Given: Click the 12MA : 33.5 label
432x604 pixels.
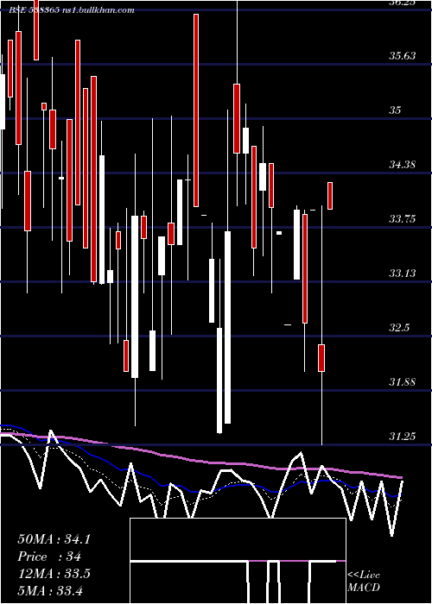Looking at the screenshot, I should click(54, 574).
